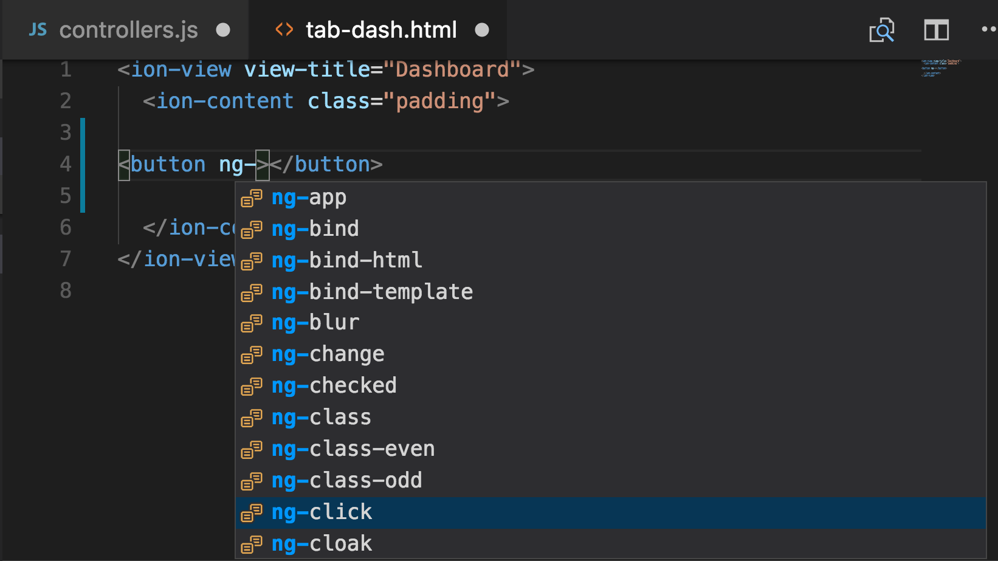Click JS file icon on controllers.js tab

click(x=38, y=30)
